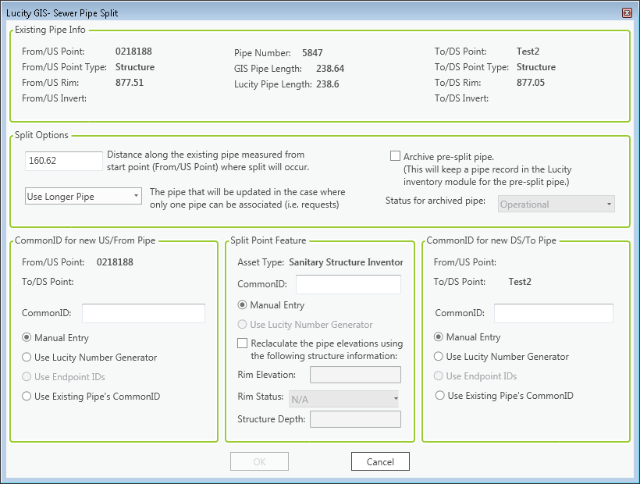Click CommonID field in Split Point Feature
Image resolution: width=640 pixels, height=484 pixels.
(x=349, y=284)
